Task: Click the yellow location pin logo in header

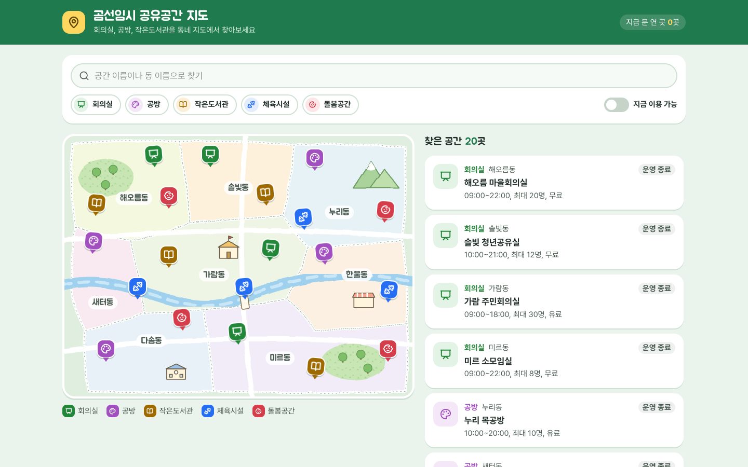Action: pyautogui.click(x=74, y=22)
